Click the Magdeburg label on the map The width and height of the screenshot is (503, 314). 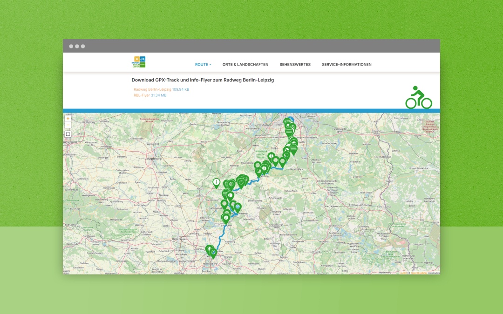154,158
